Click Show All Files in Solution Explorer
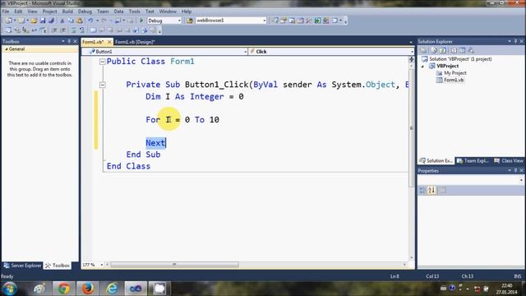The width and height of the screenshot is (526, 296). (x=434, y=50)
